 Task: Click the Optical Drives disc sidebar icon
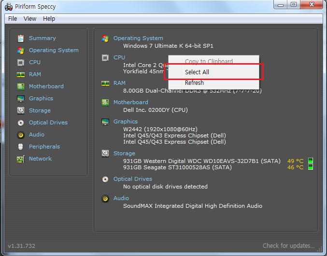(x=21, y=123)
